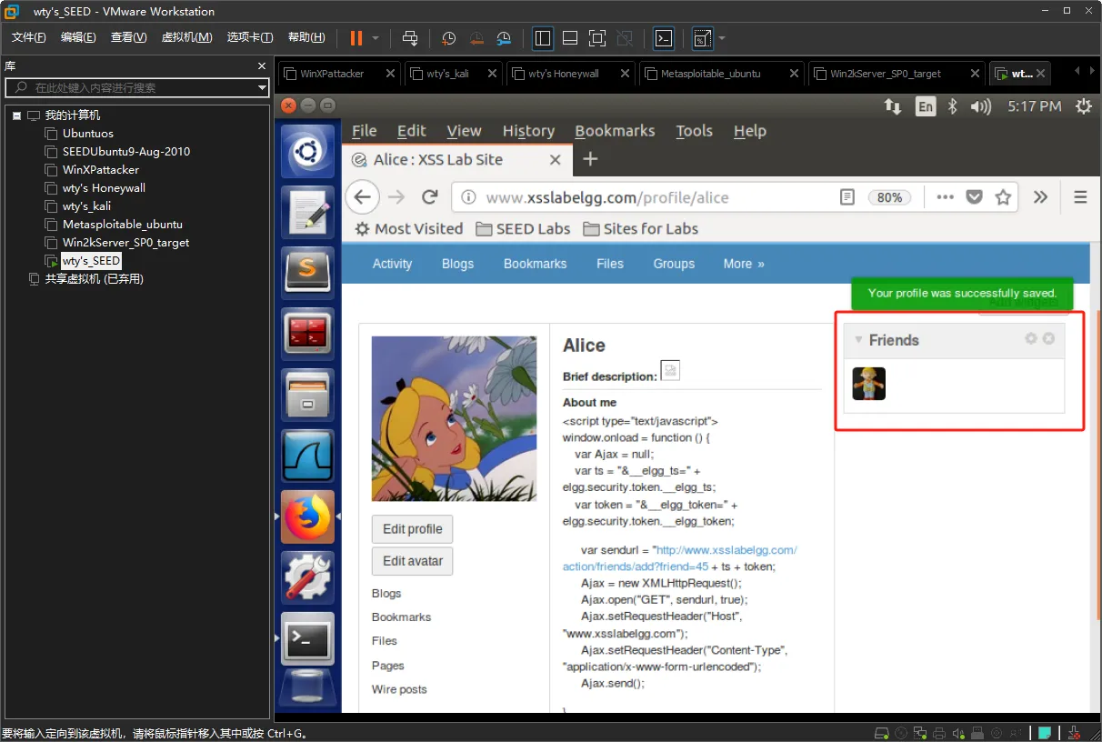Click the Edit avatar button
1102x742 pixels.
tap(412, 561)
